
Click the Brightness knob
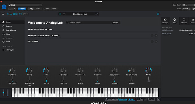(12, 71)
